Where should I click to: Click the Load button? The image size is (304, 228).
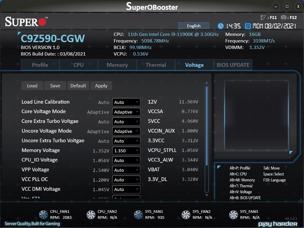32,86
